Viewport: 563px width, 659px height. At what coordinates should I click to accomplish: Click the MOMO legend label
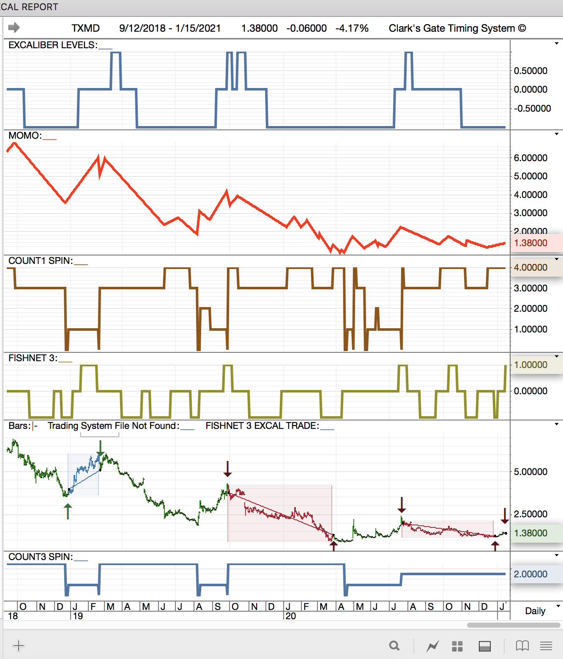point(25,135)
